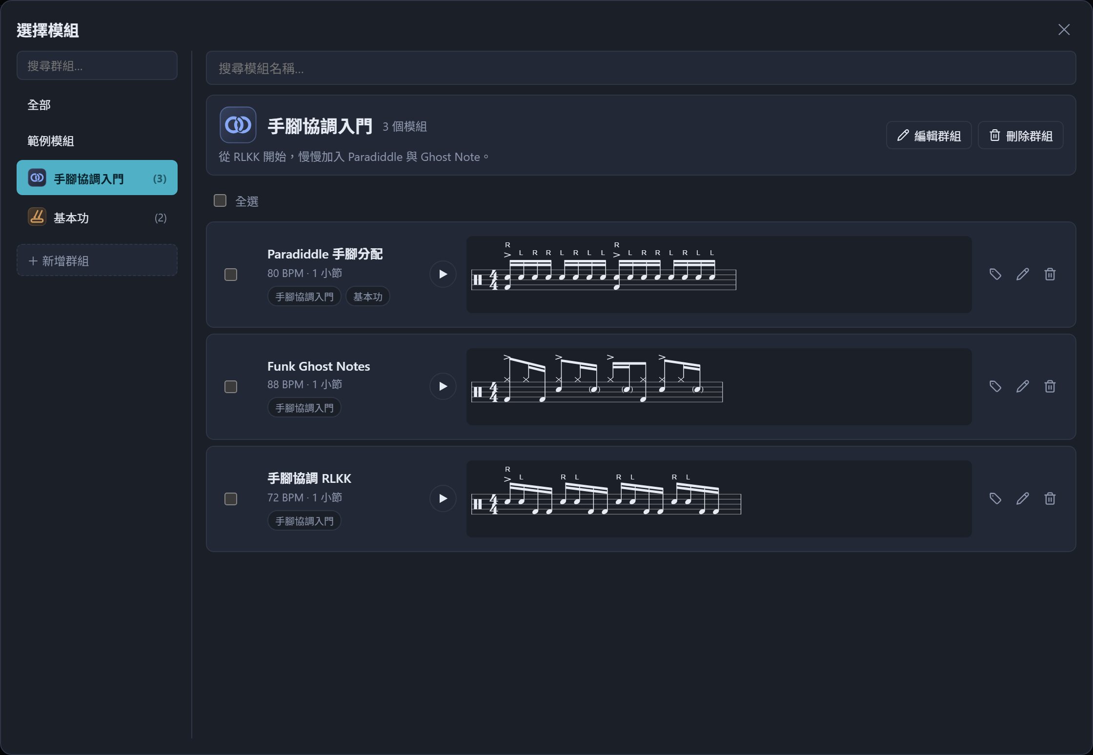Open tag editor for Funk Ghost Notes
Screen dimensions: 1093x755
[x=995, y=386]
